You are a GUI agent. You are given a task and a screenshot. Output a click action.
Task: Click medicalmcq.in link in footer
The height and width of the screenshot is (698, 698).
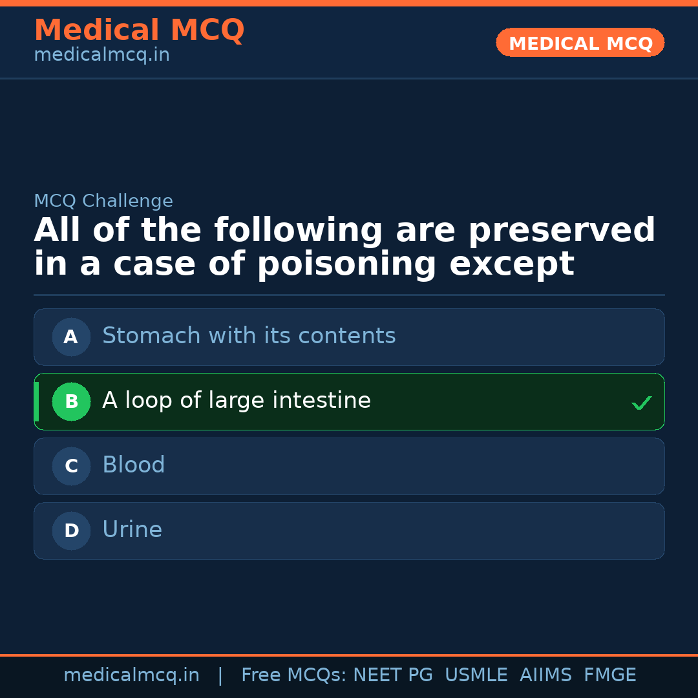pos(131,675)
